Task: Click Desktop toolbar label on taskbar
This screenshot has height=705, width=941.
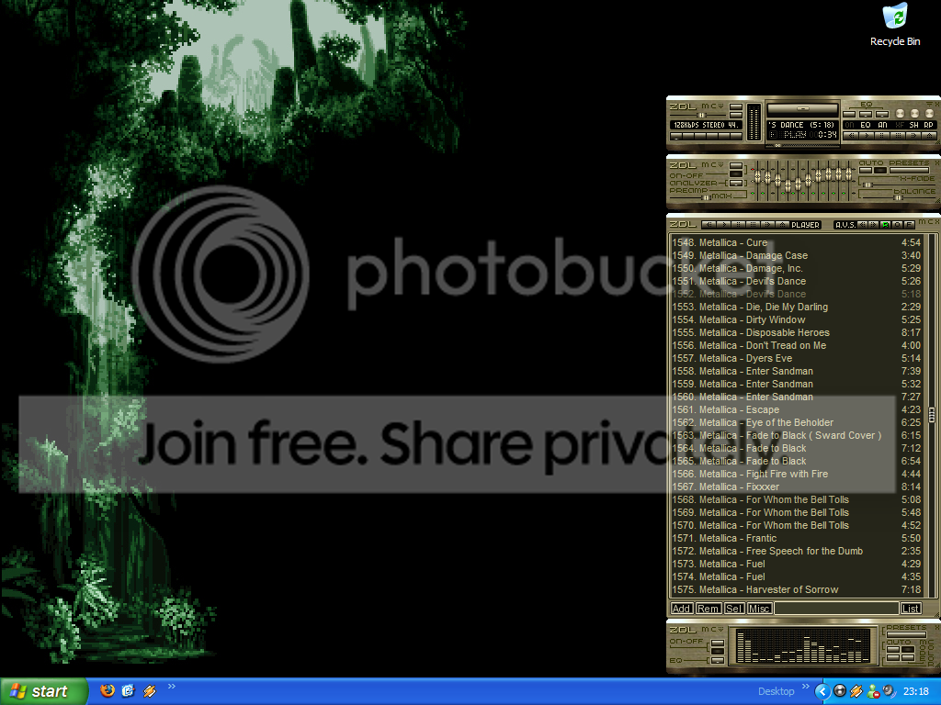Action: point(776,692)
